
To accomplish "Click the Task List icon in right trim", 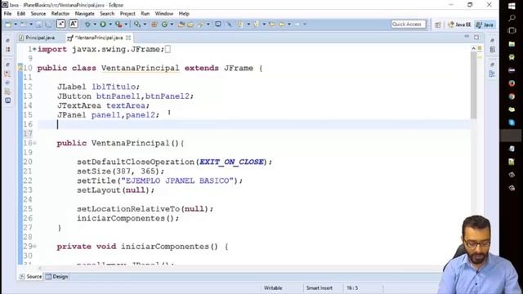I will (492, 50).
